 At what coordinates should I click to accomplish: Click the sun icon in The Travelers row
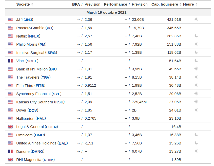point(196,77)
